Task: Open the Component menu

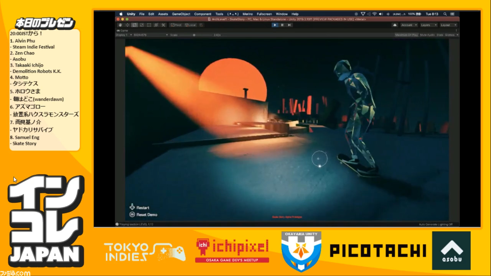Action: [x=203, y=14]
